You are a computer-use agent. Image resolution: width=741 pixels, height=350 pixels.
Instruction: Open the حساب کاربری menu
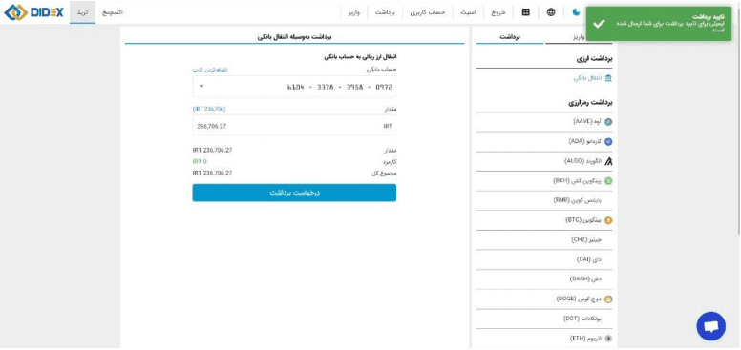tap(428, 12)
